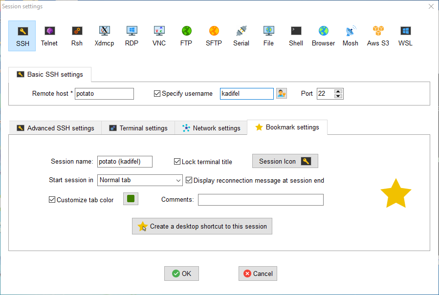This screenshot has height=295, width=439.
Task: Choose the RDP session type
Action: tap(132, 36)
